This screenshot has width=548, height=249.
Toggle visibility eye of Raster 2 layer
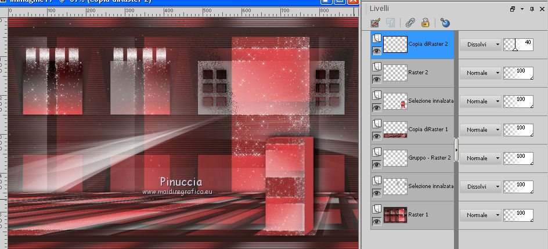coord(377,80)
